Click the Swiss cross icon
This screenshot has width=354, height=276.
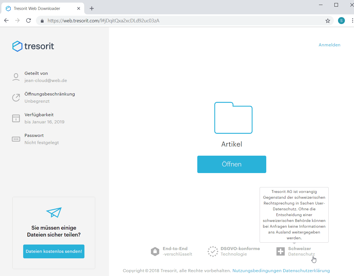281,251
